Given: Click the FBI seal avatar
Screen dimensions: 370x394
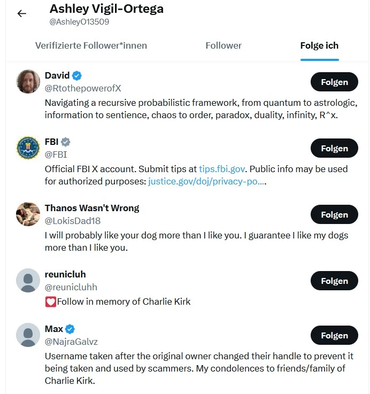Looking at the screenshot, I should pyautogui.click(x=28, y=148).
